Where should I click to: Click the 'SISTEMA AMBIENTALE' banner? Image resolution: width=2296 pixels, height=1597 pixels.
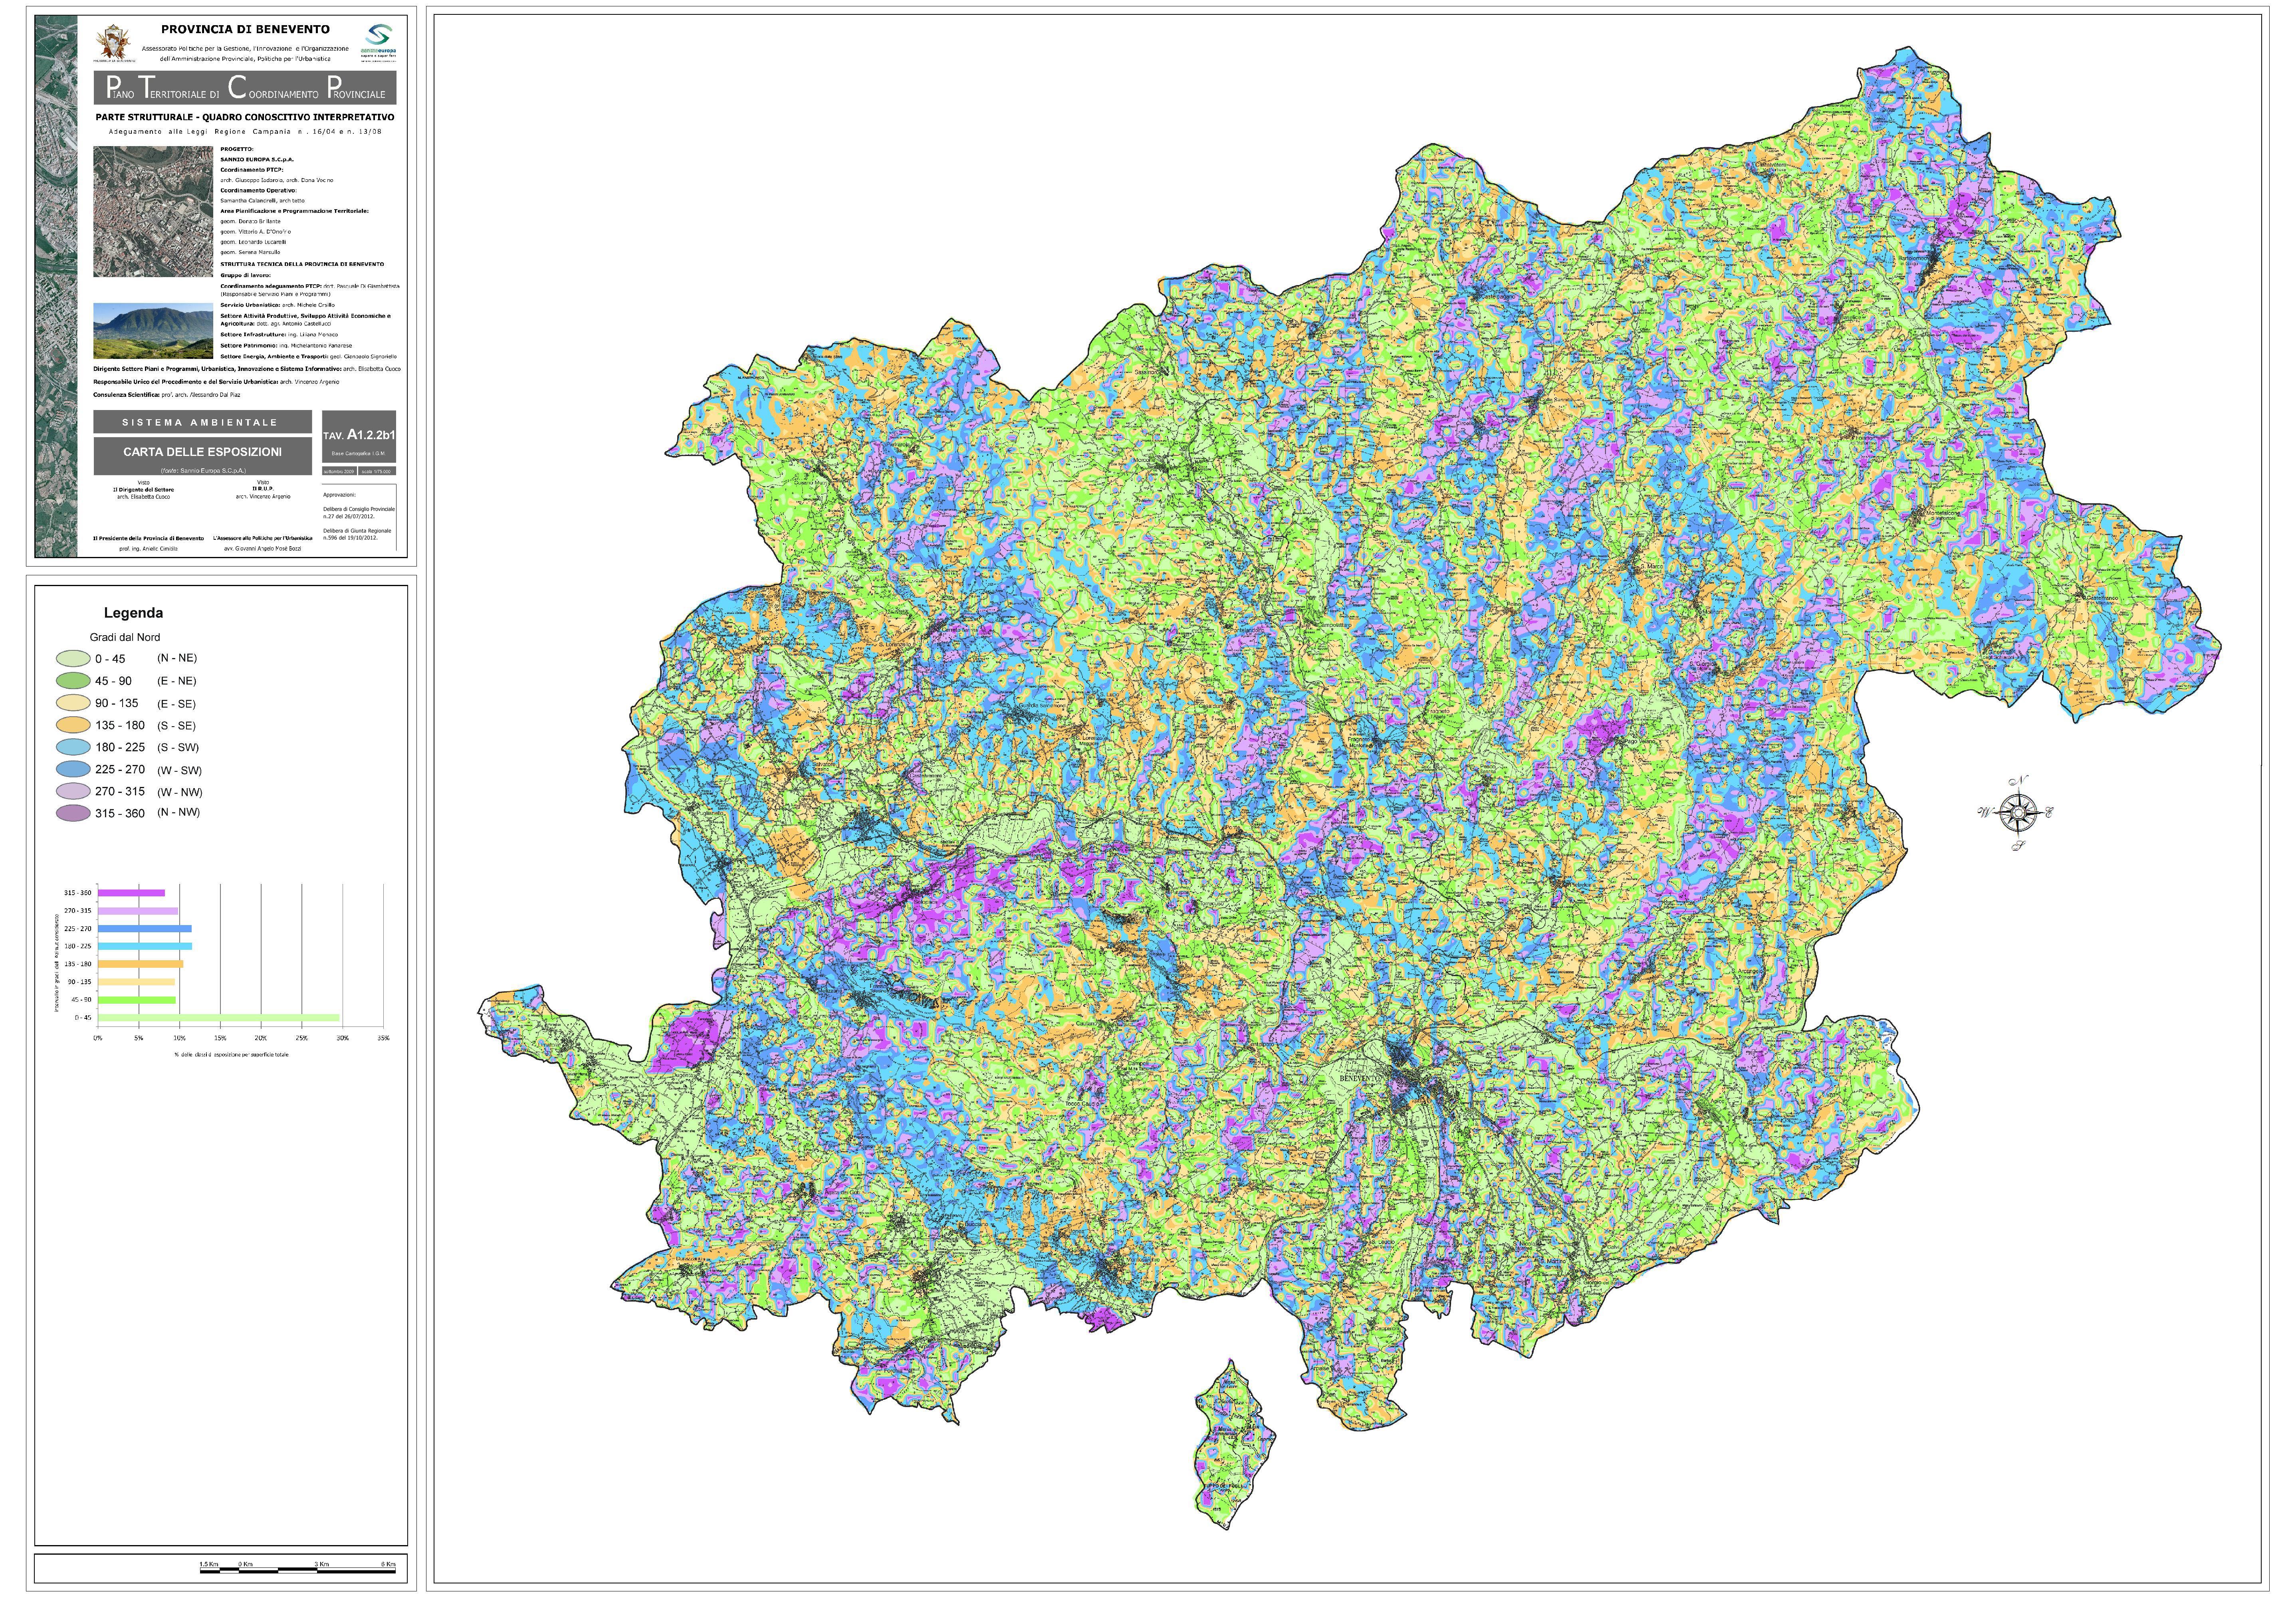click(x=202, y=422)
